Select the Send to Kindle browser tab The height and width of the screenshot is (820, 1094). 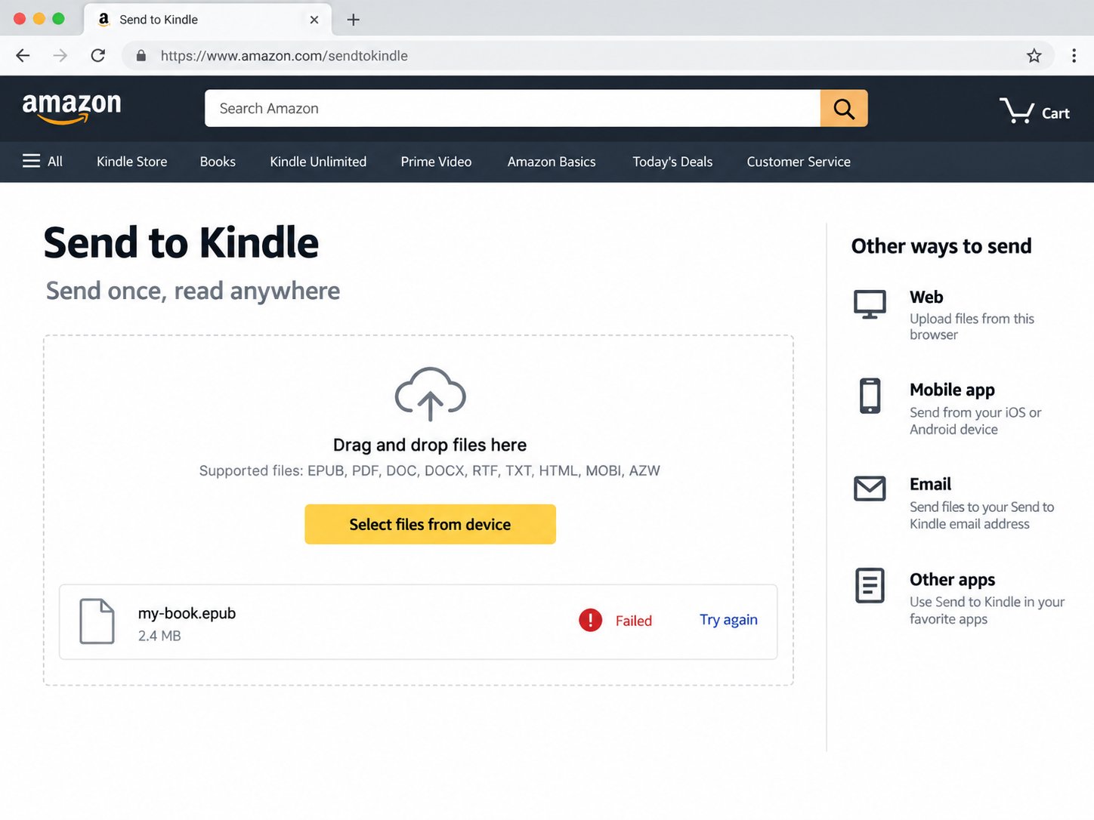coord(206,20)
